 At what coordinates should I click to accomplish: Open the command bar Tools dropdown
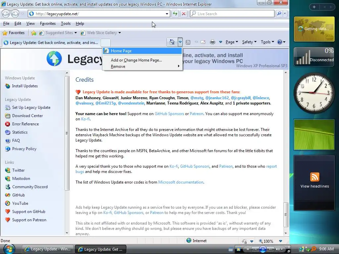coord(267,42)
